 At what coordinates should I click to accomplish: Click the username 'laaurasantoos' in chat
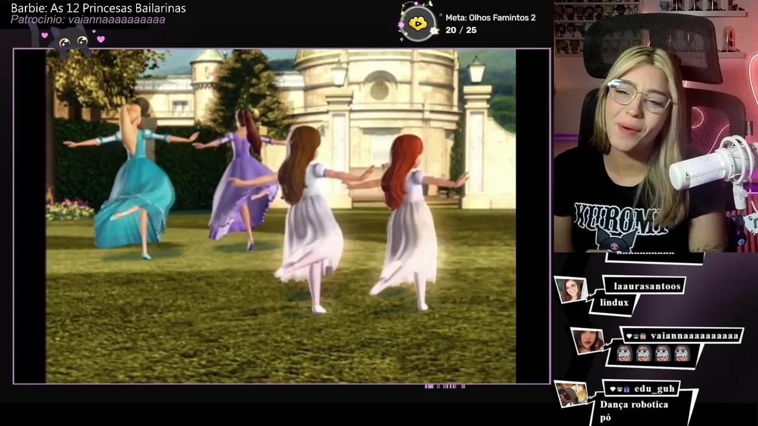(x=647, y=286)
